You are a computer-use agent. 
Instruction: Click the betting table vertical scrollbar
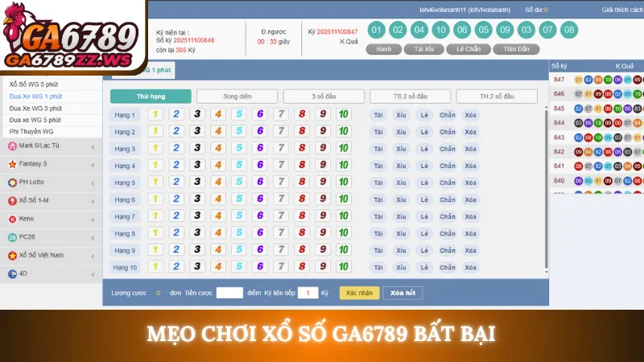[x=547, y=189]
